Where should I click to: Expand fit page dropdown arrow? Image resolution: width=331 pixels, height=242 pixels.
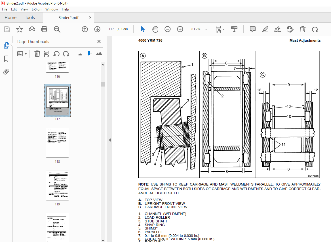click(x=223, y=29)
